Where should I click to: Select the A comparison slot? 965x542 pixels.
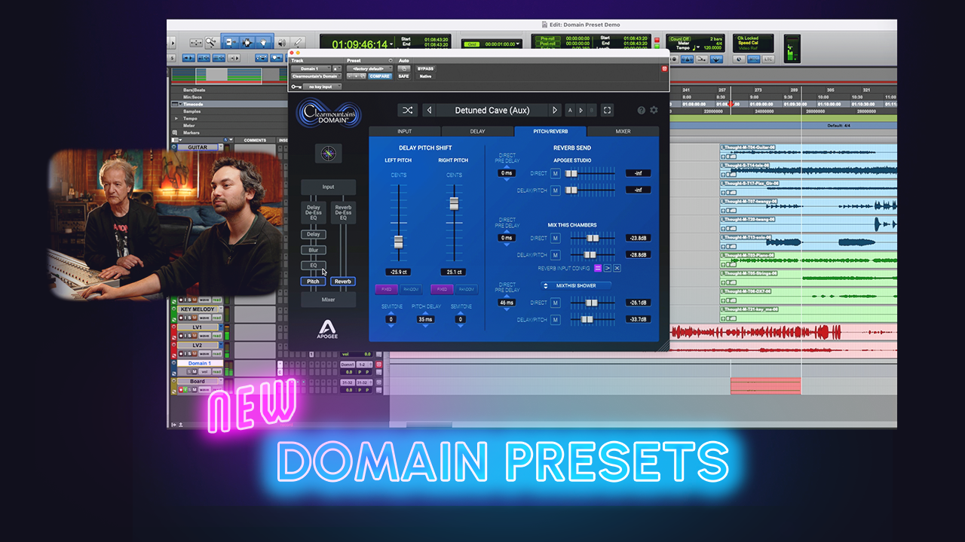coord(570,111)
